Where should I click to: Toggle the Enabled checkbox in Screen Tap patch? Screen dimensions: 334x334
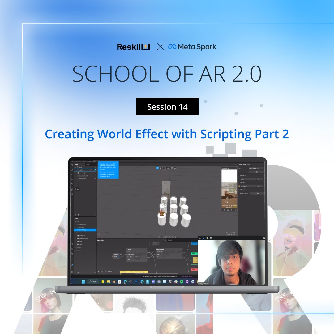(118, 256)
